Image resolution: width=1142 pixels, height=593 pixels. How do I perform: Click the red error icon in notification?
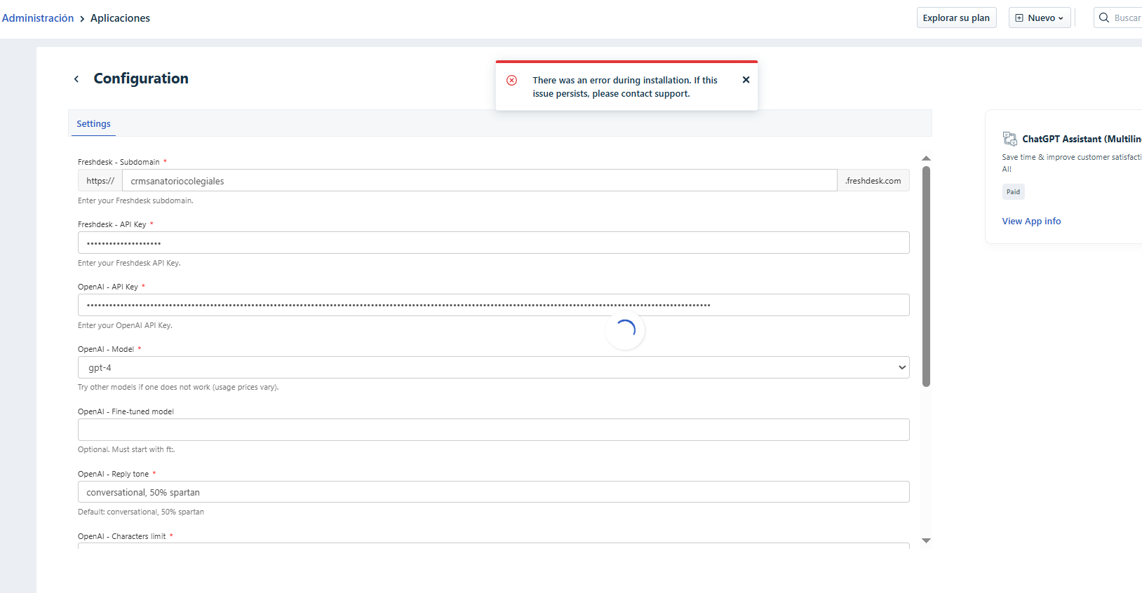point(512,81)
